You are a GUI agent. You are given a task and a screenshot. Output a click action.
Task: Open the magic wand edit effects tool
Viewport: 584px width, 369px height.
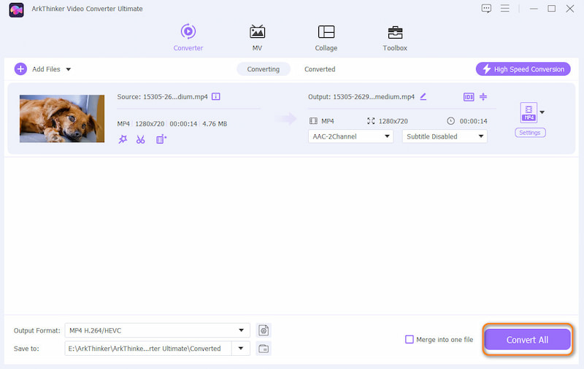coord(123,139)
